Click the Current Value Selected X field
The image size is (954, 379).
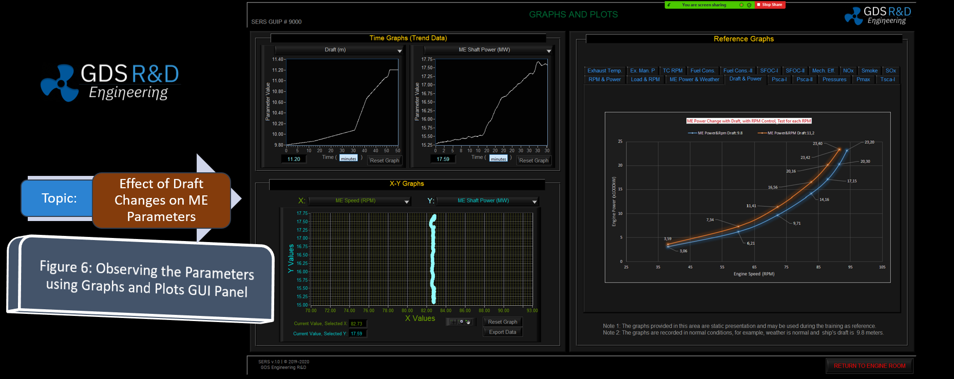click(x=357, y=324)
